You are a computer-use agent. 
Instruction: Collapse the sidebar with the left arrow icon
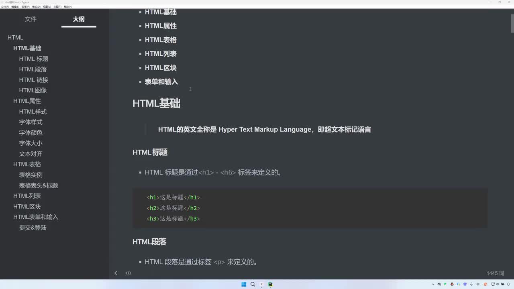(x=116, y=273)
